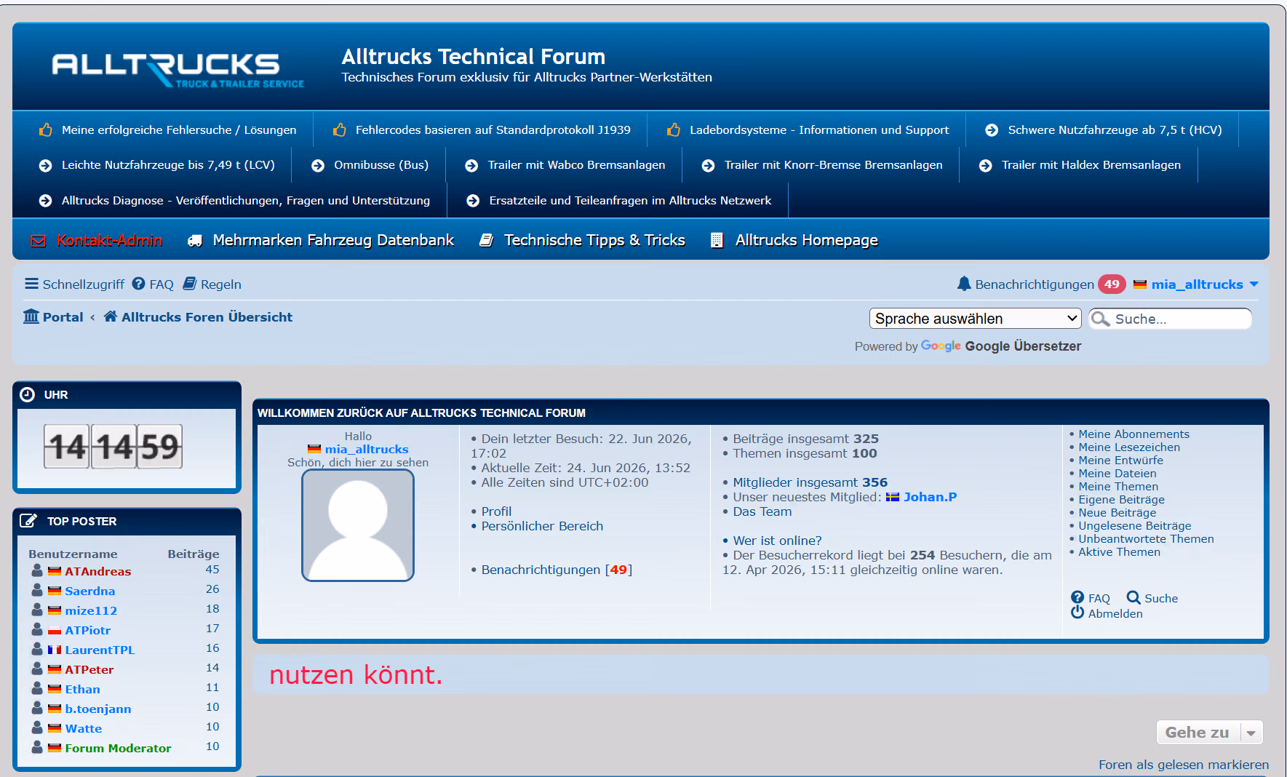Open Das Team link

click(x=762, y=511)
